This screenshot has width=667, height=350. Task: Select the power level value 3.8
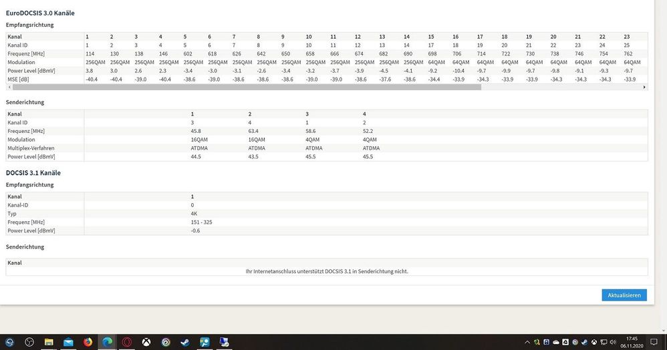pyautogui.click(x=90, y=71)
